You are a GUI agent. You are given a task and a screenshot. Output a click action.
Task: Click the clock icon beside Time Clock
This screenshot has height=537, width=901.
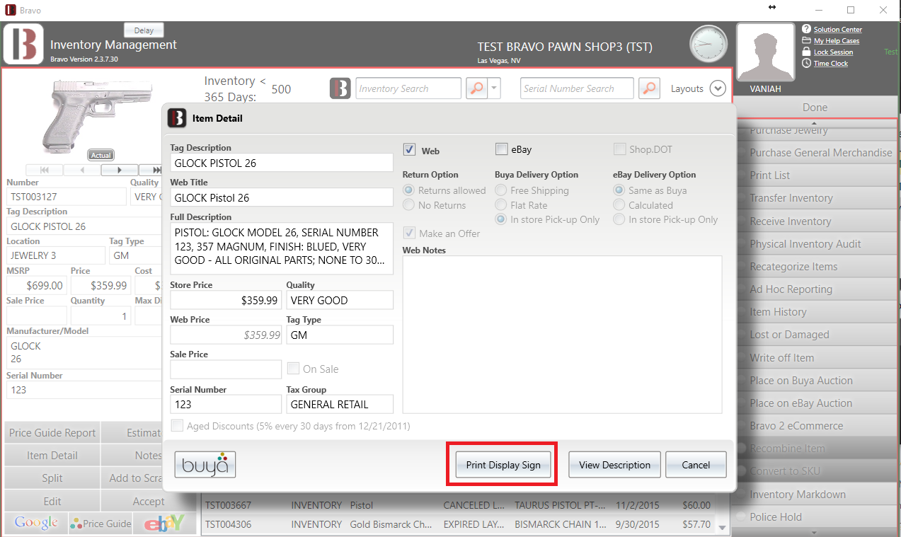coord(807,63)
